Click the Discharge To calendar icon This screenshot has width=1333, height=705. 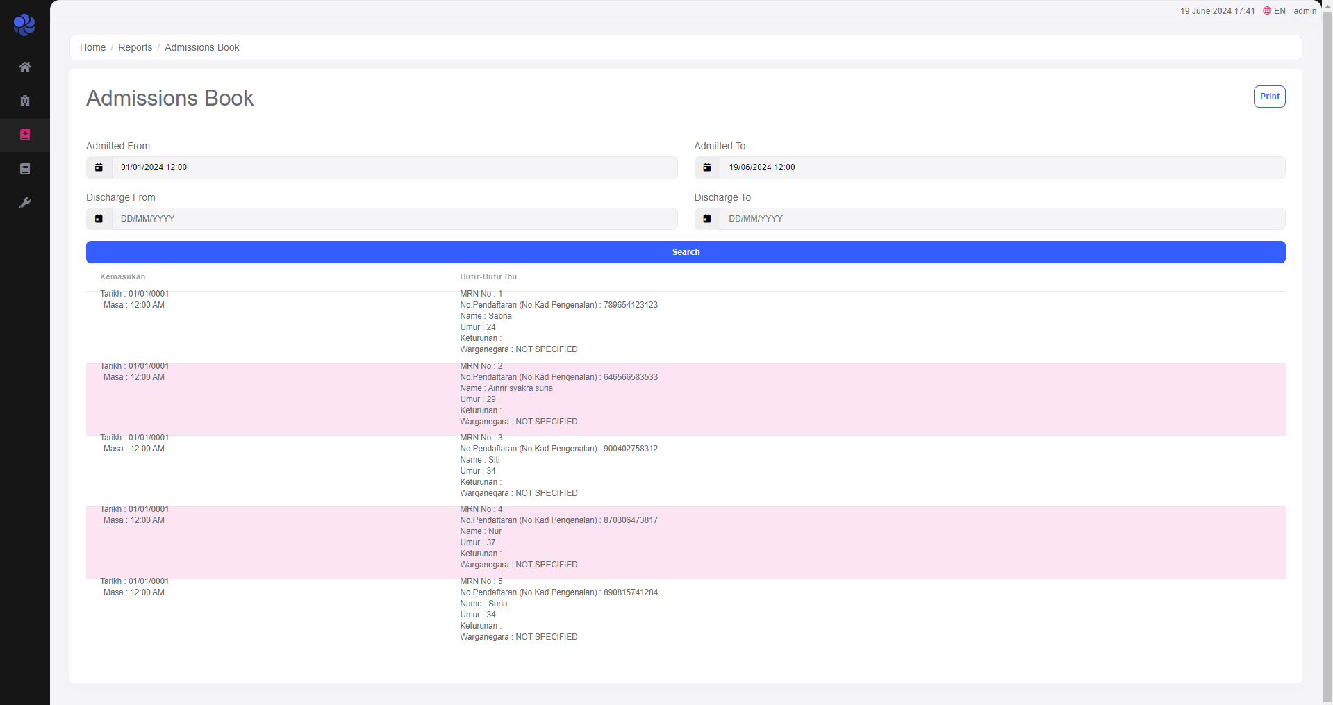point(707,219)
